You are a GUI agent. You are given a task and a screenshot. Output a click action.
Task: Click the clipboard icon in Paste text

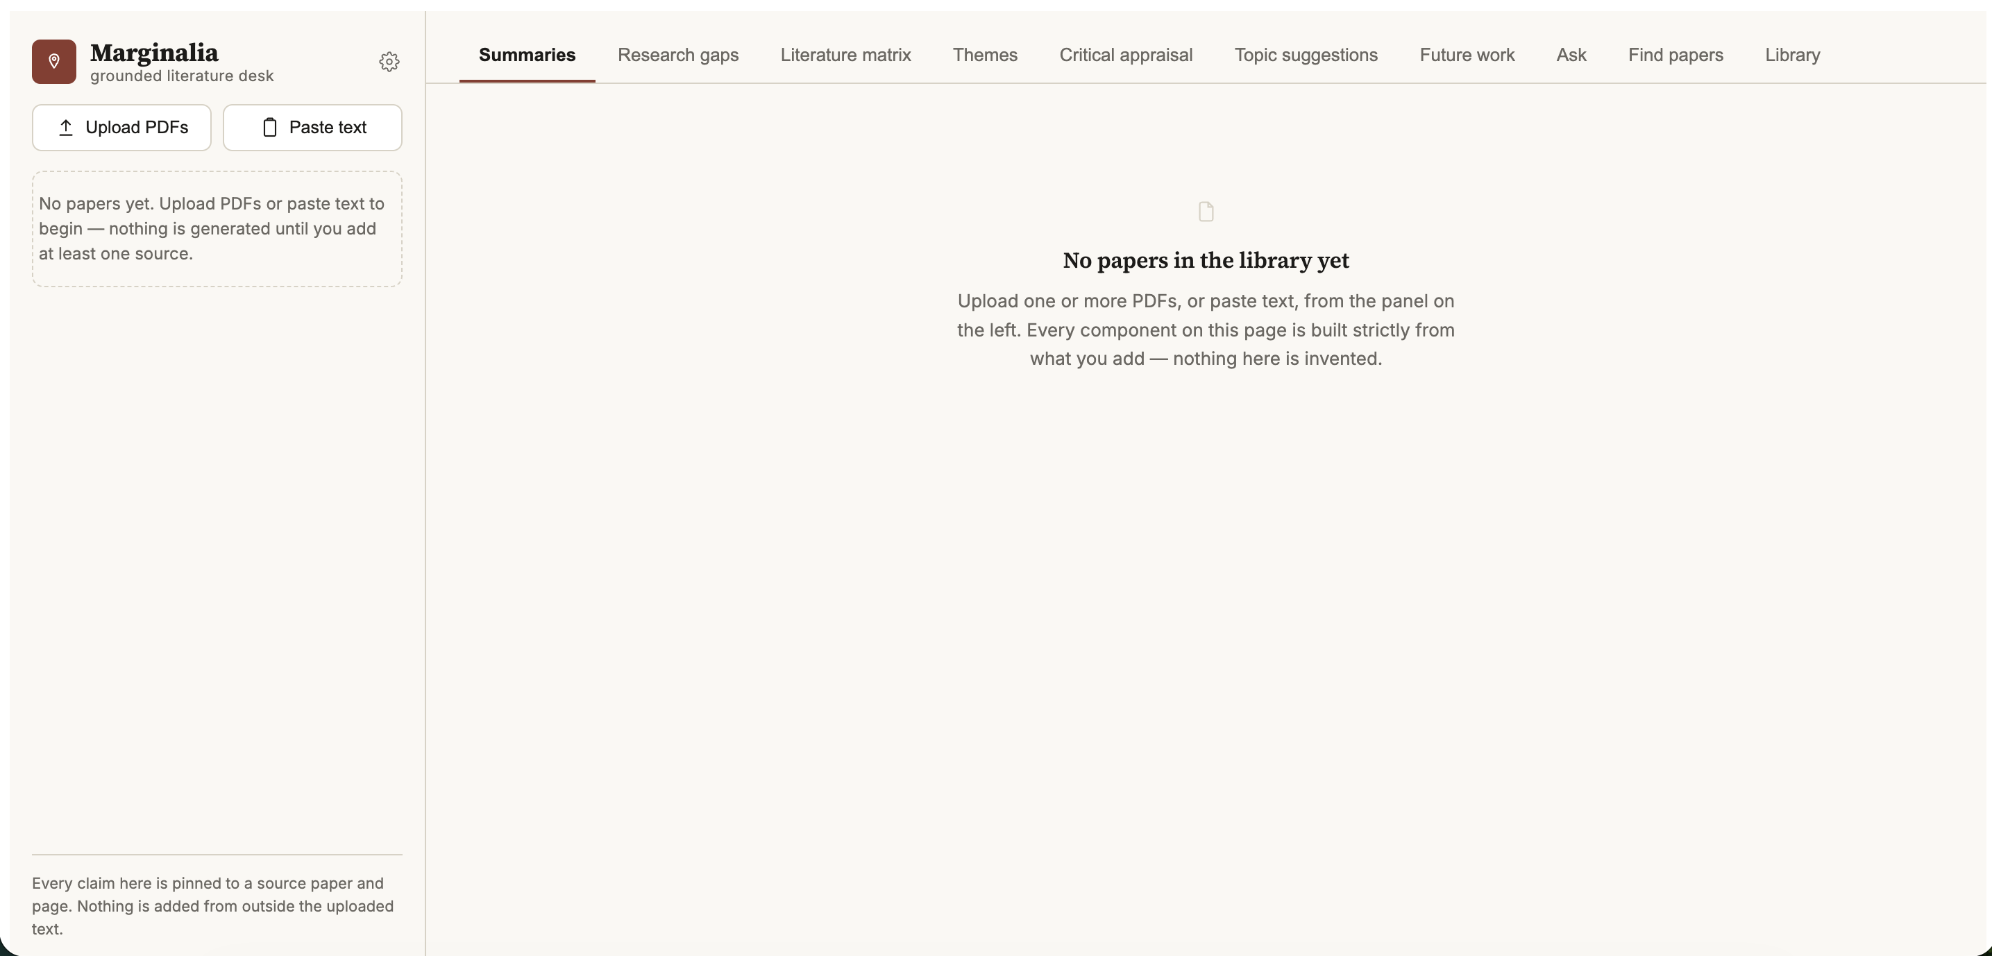(270, 128)
